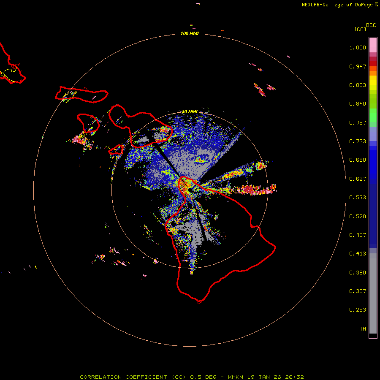Click the 0.893 scale value
This screenshot has width=380, height=380.
[358, 85]
